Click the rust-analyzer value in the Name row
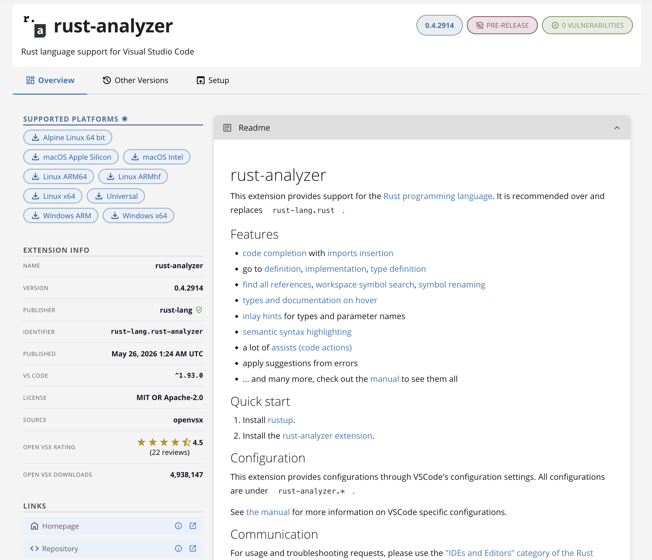652x560 pixels. pos(179,266)
